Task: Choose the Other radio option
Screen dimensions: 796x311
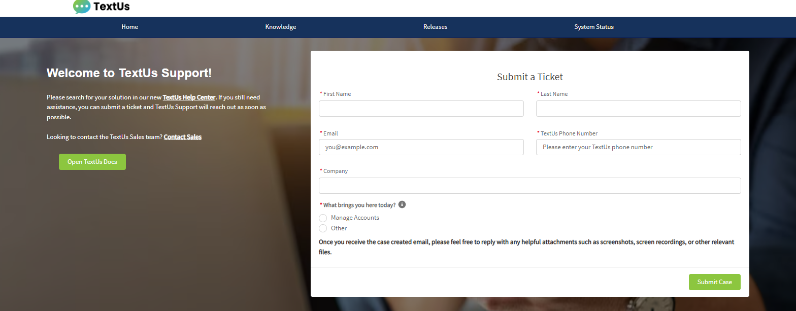Action: tap(323, 228)
